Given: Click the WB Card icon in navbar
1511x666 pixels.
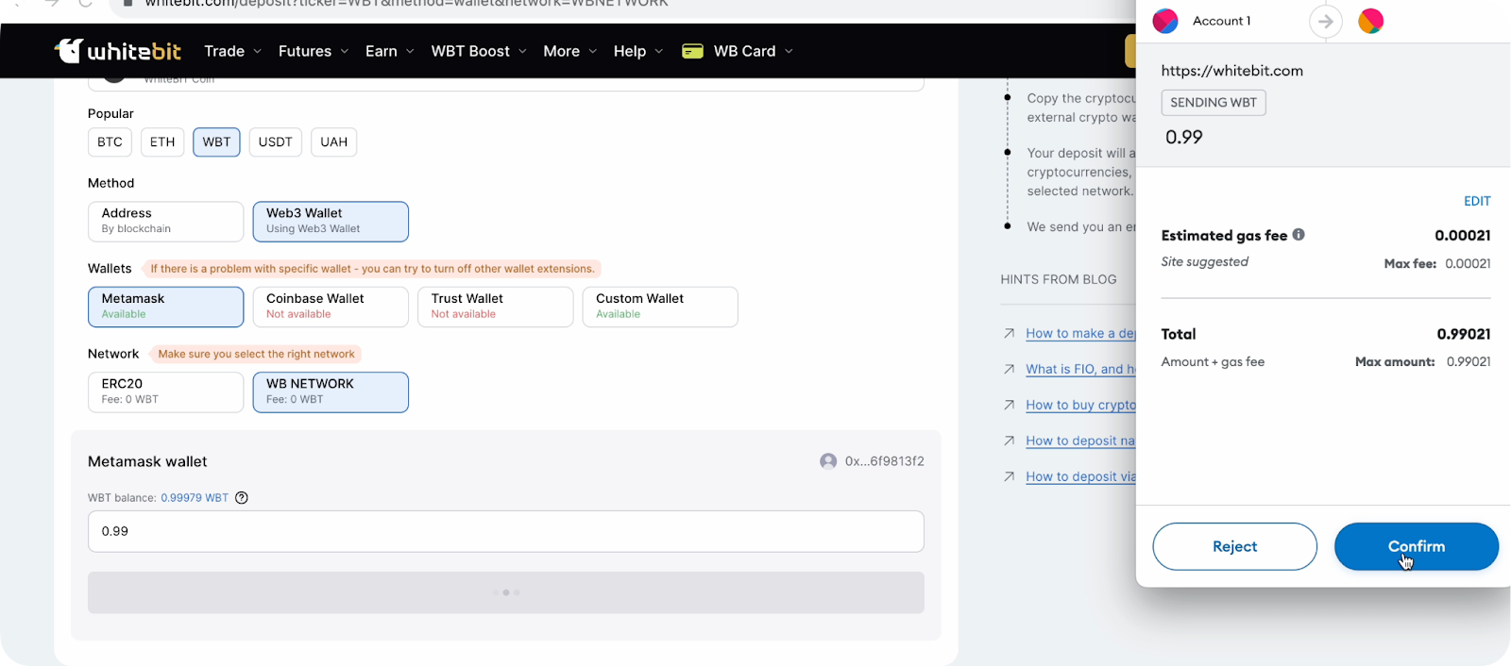Looking at the screenshot, I should click(692, 51).
